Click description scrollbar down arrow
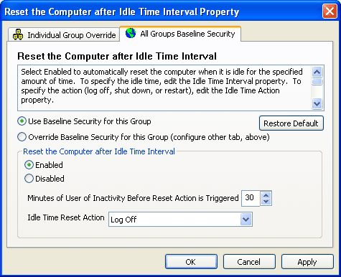The height and width of the screenshot is (277, 341). coord(317,104)
